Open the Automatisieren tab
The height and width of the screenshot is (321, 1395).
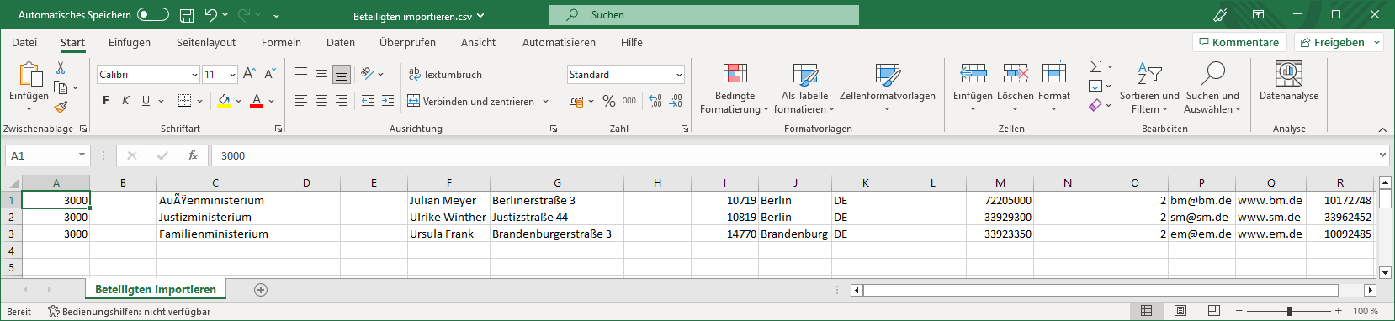coord(559,42)
